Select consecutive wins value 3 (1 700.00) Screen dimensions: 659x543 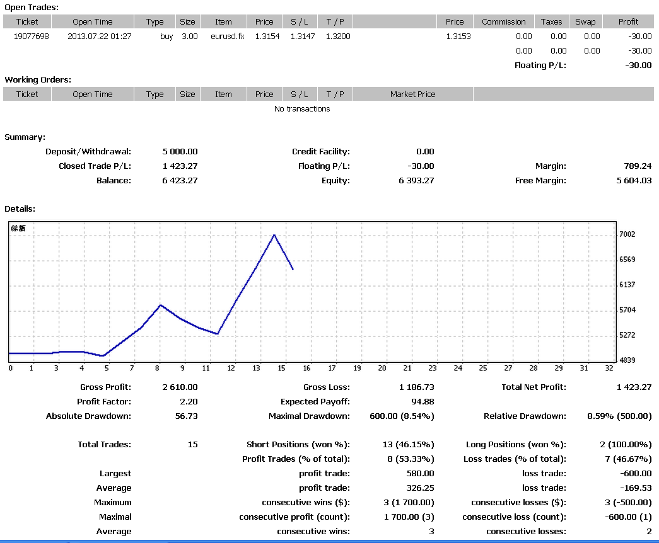pyautogui.click(x=409, y=503)
